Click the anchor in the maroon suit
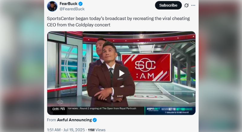 pyautogui.click(x=110, y=79)
